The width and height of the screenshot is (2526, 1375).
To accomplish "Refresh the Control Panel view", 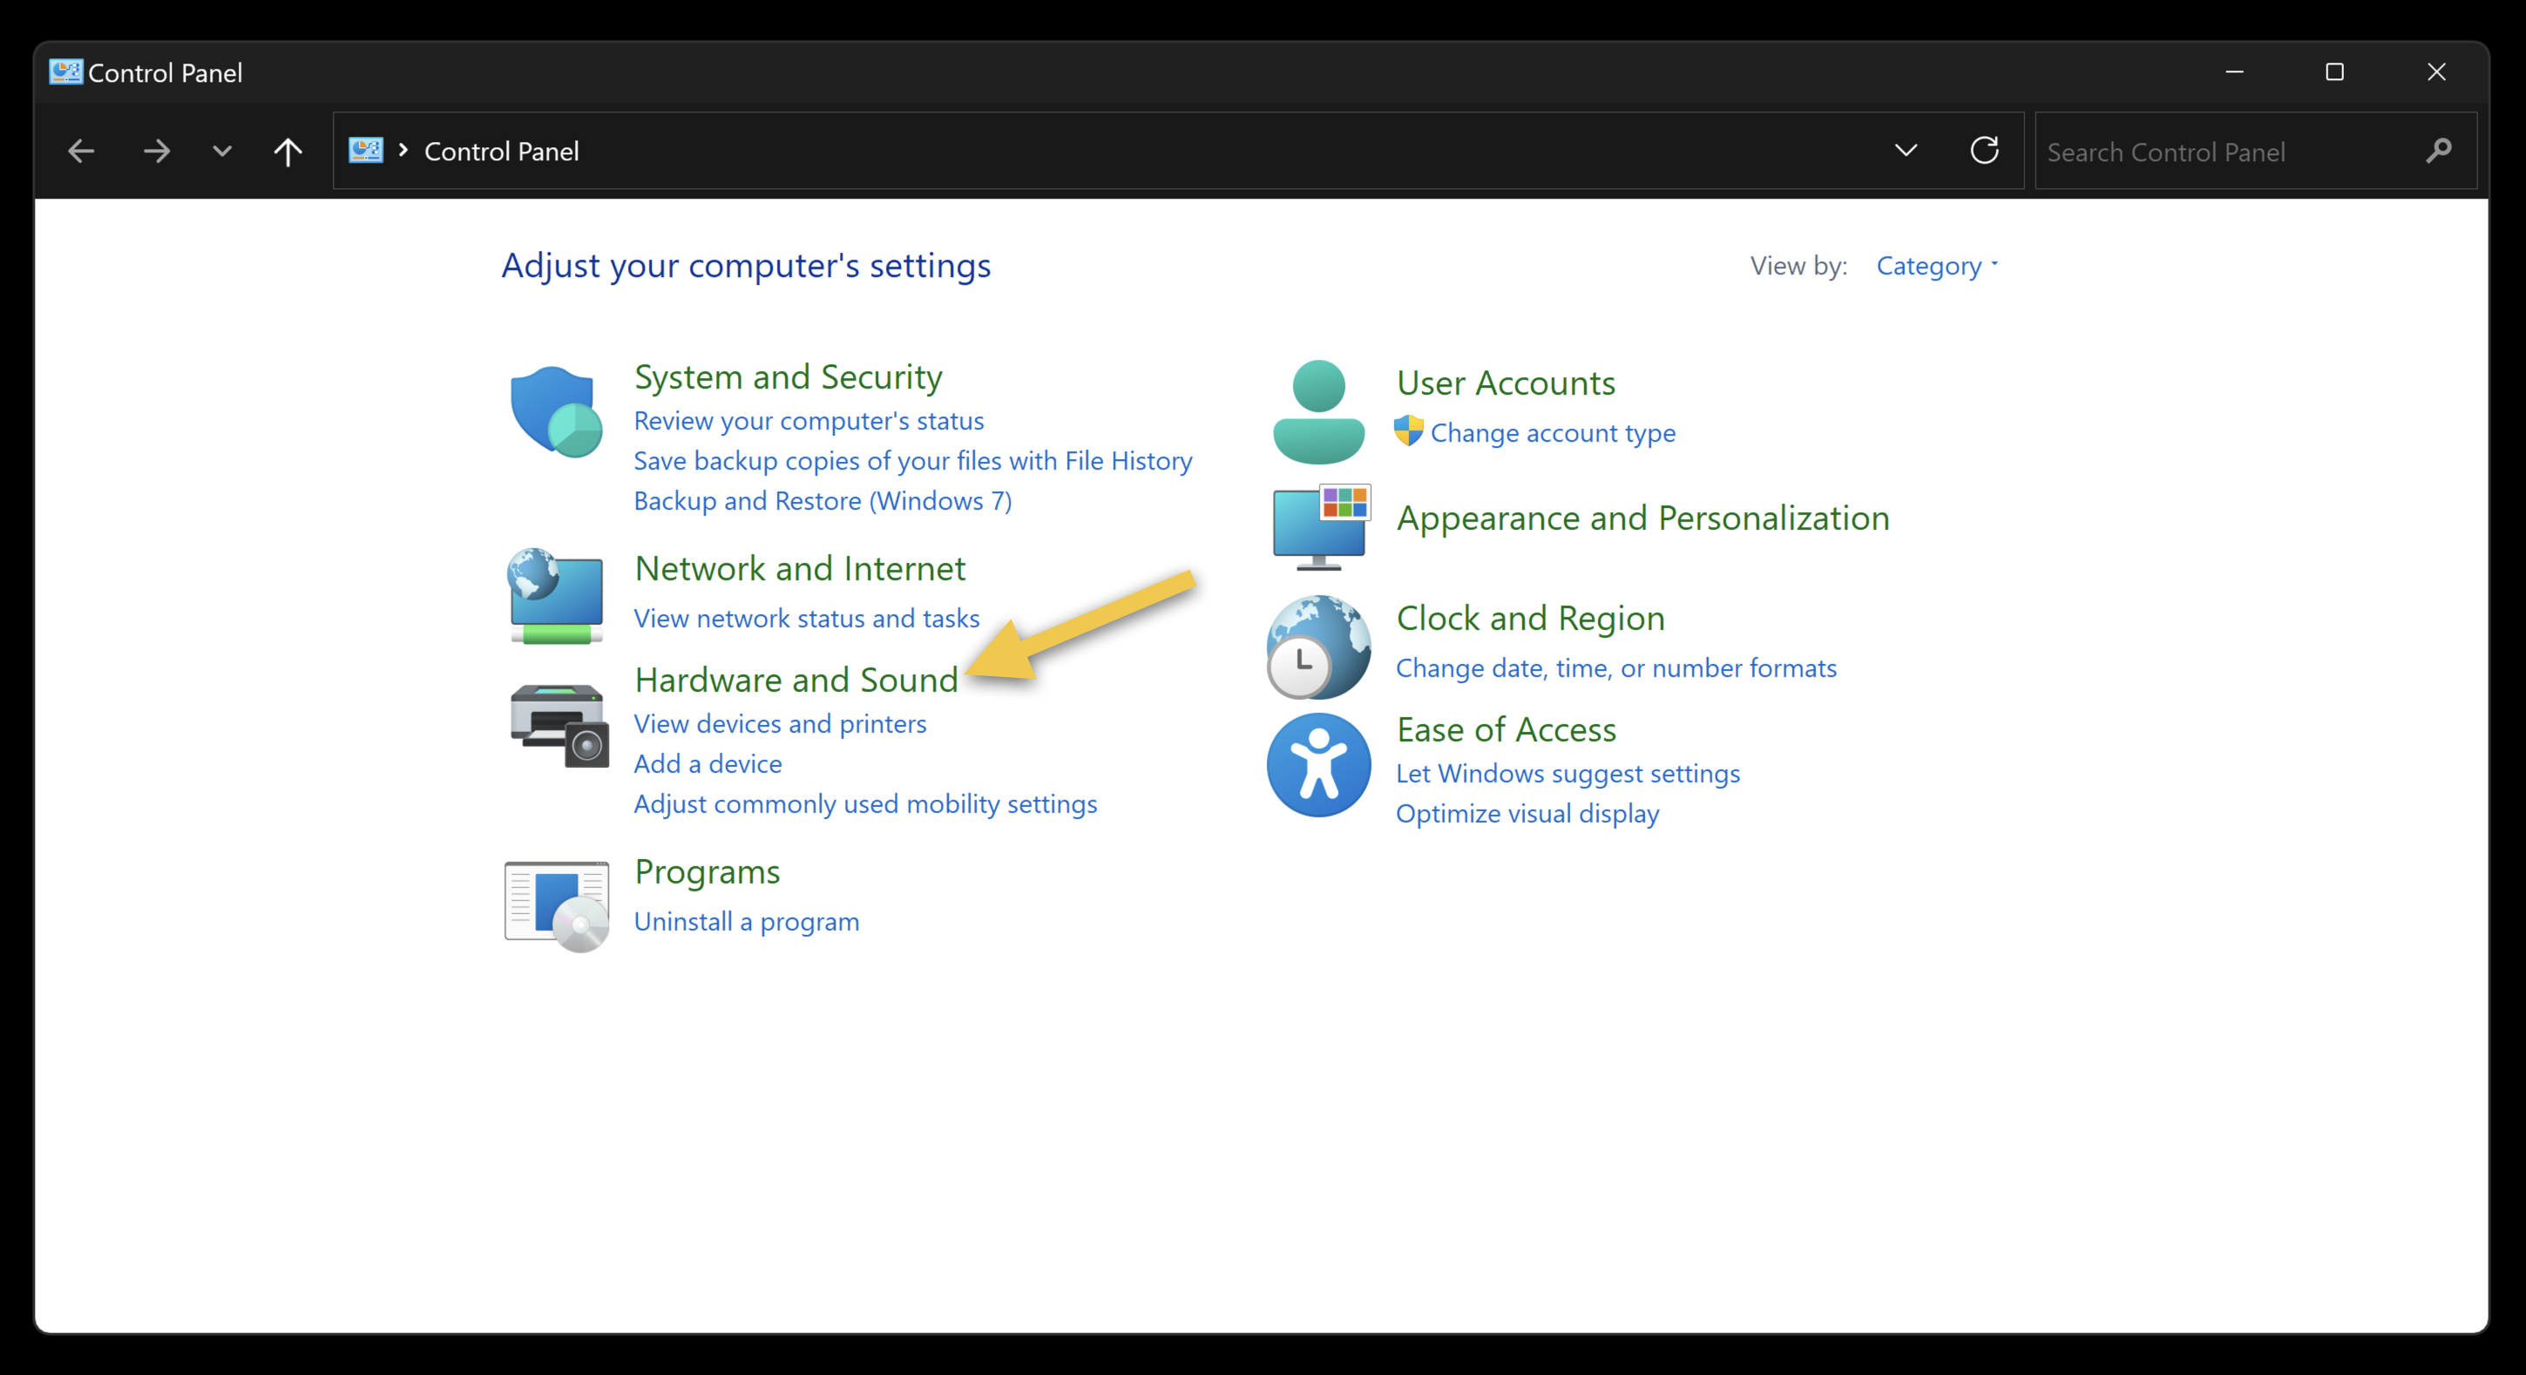I will pyautogui.click(x=1984, y=151).
